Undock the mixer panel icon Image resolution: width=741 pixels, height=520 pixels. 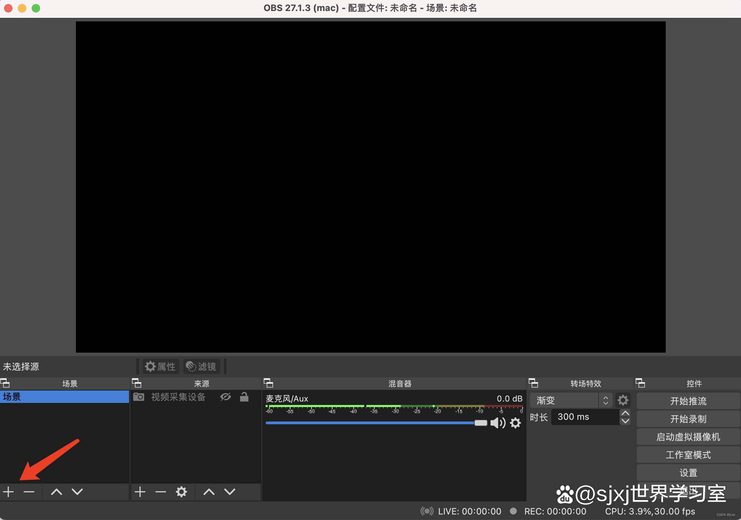(x=268, y=383)
